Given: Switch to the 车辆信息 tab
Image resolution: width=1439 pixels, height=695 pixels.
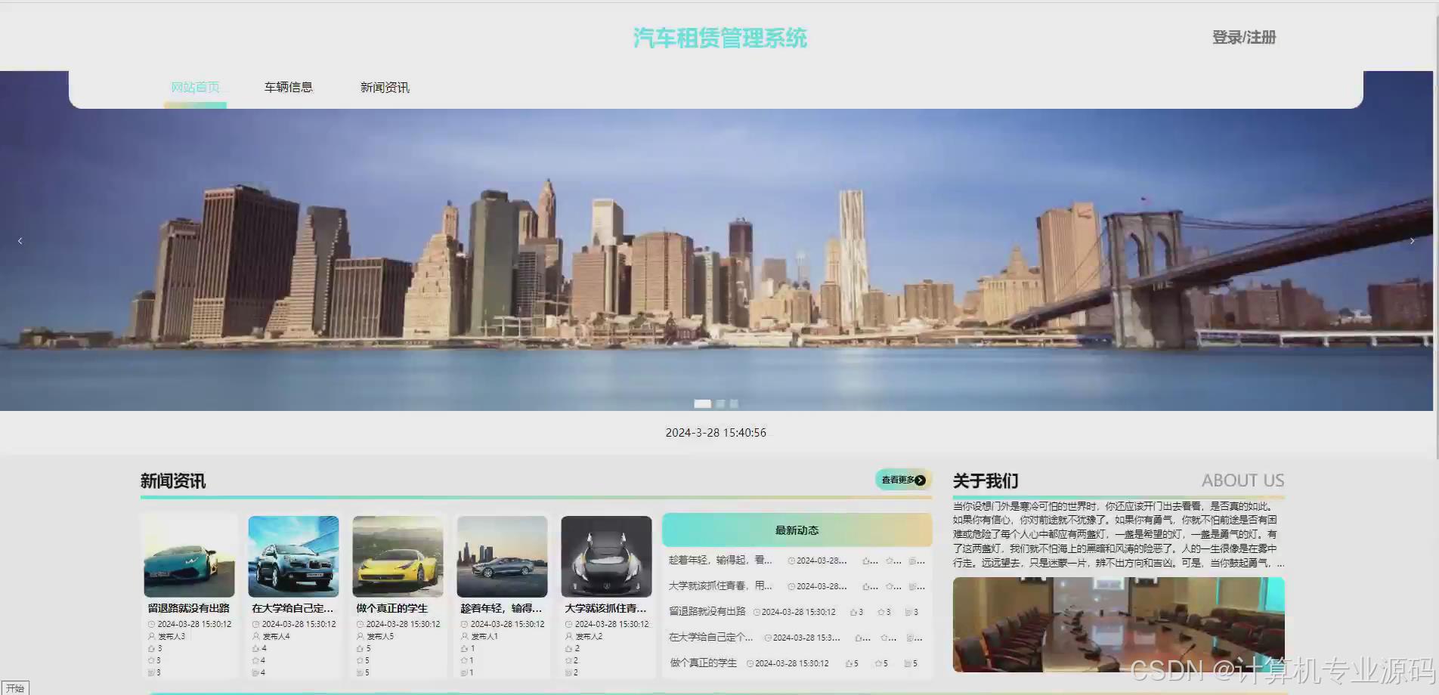Looking at the screenshot, I should [288, 87].
